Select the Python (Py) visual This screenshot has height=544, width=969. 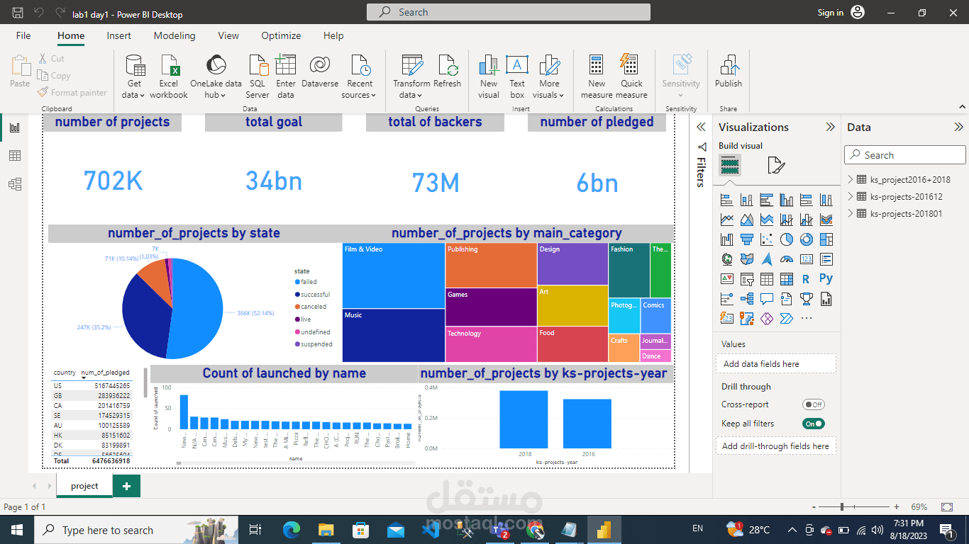pos(826,279)
